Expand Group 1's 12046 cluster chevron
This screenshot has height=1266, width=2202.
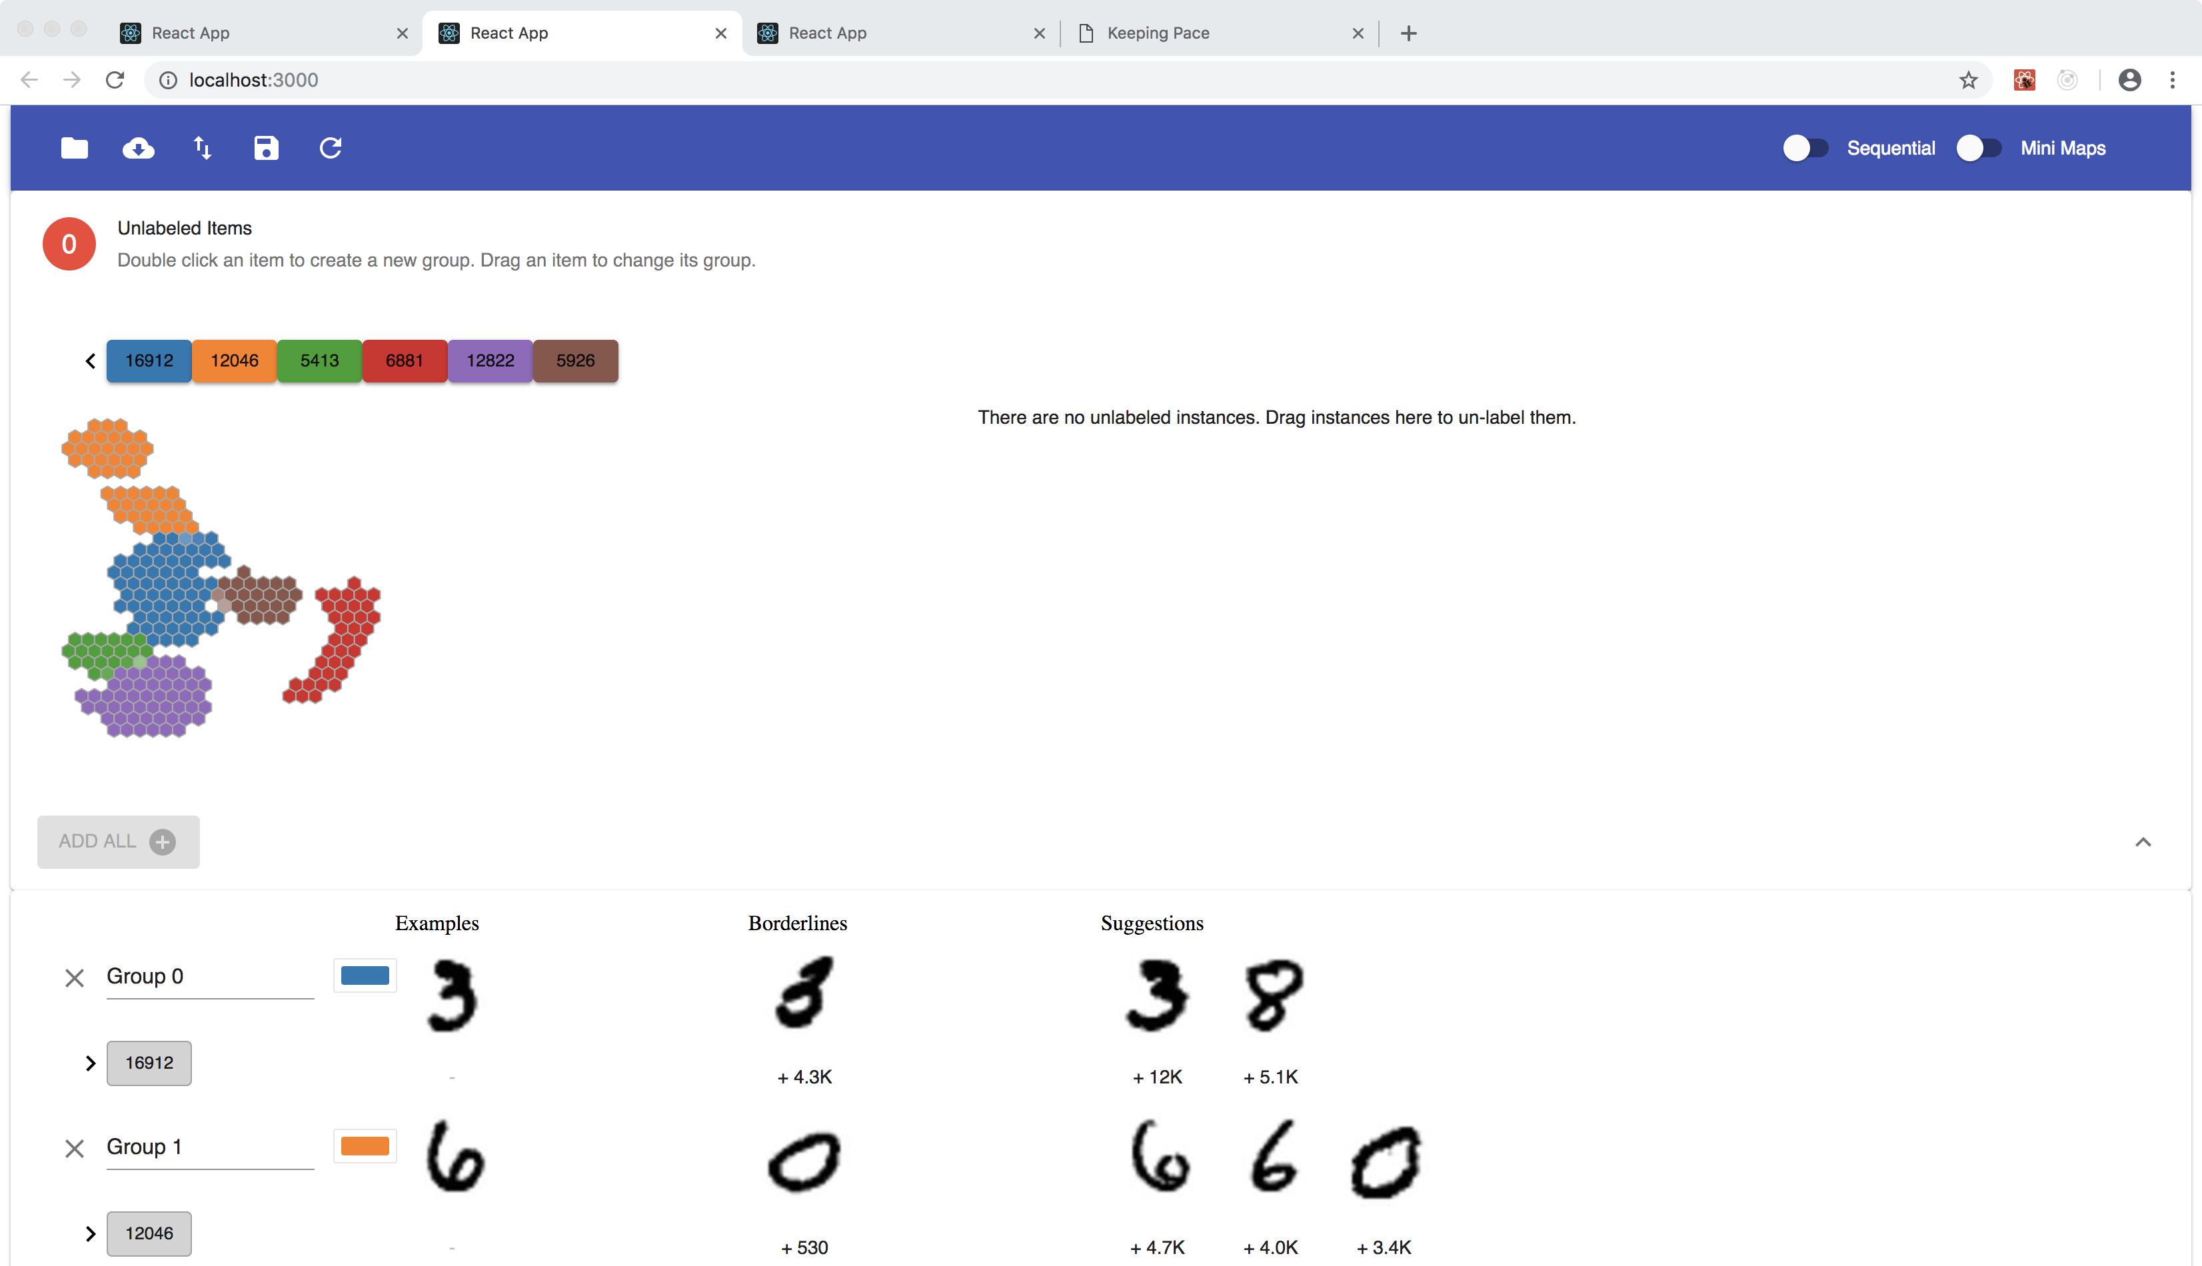91,1233
